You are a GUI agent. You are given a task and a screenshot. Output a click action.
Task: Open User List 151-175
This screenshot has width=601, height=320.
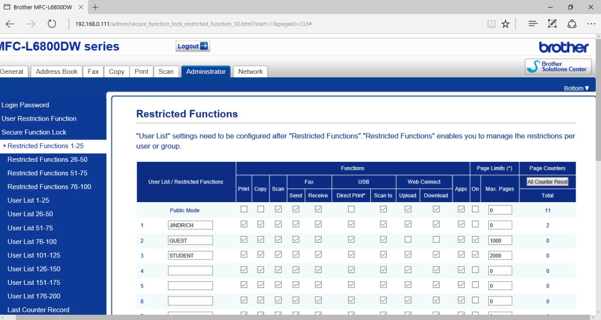tap(33, 282)
